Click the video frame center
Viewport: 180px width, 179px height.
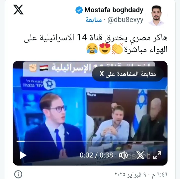tap(90, 113)
